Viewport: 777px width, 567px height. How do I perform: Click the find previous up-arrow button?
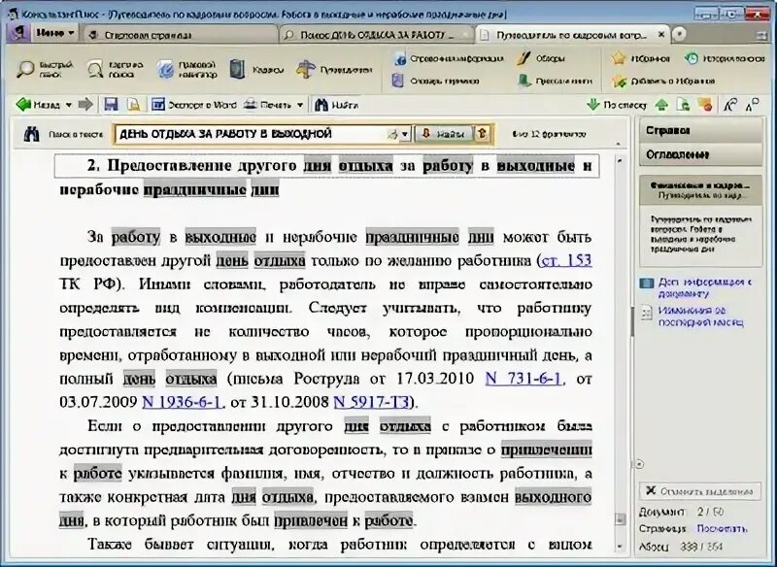click(482, 134)
